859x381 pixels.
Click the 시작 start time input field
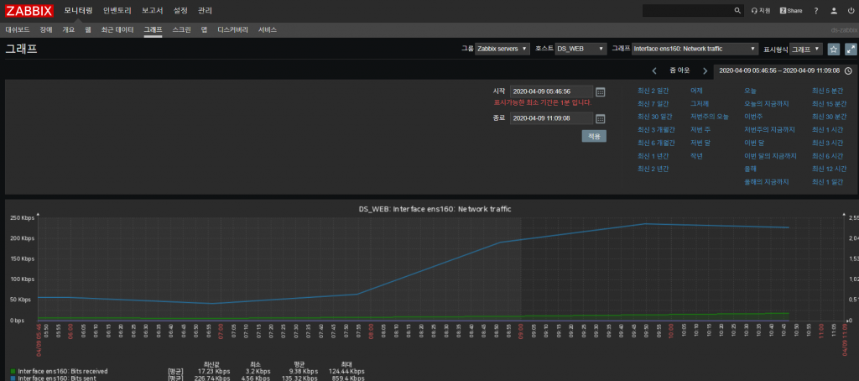point(551,91)
